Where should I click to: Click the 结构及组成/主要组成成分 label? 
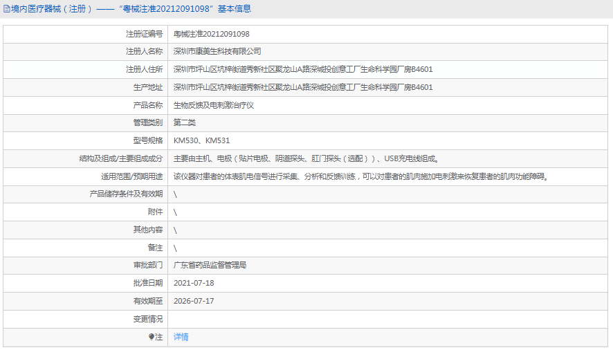(x=121, y=158)
